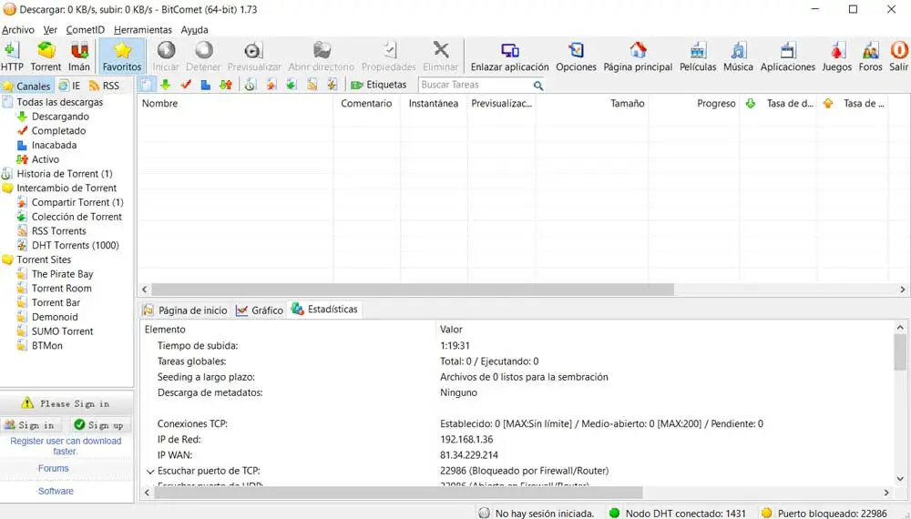Open the Música toolbar icon

pos(738,56)
